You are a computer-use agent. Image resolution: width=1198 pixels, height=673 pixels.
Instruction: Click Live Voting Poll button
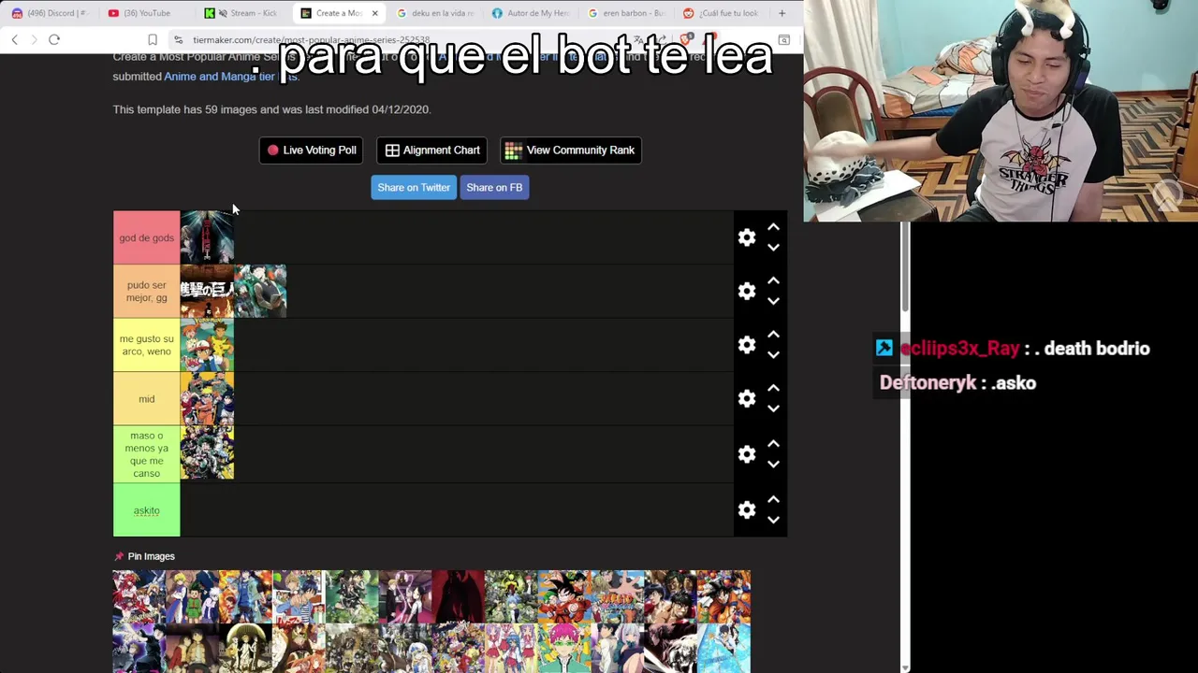click(311, 150)
